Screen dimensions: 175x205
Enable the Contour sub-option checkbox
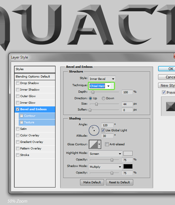pos(22,116)
